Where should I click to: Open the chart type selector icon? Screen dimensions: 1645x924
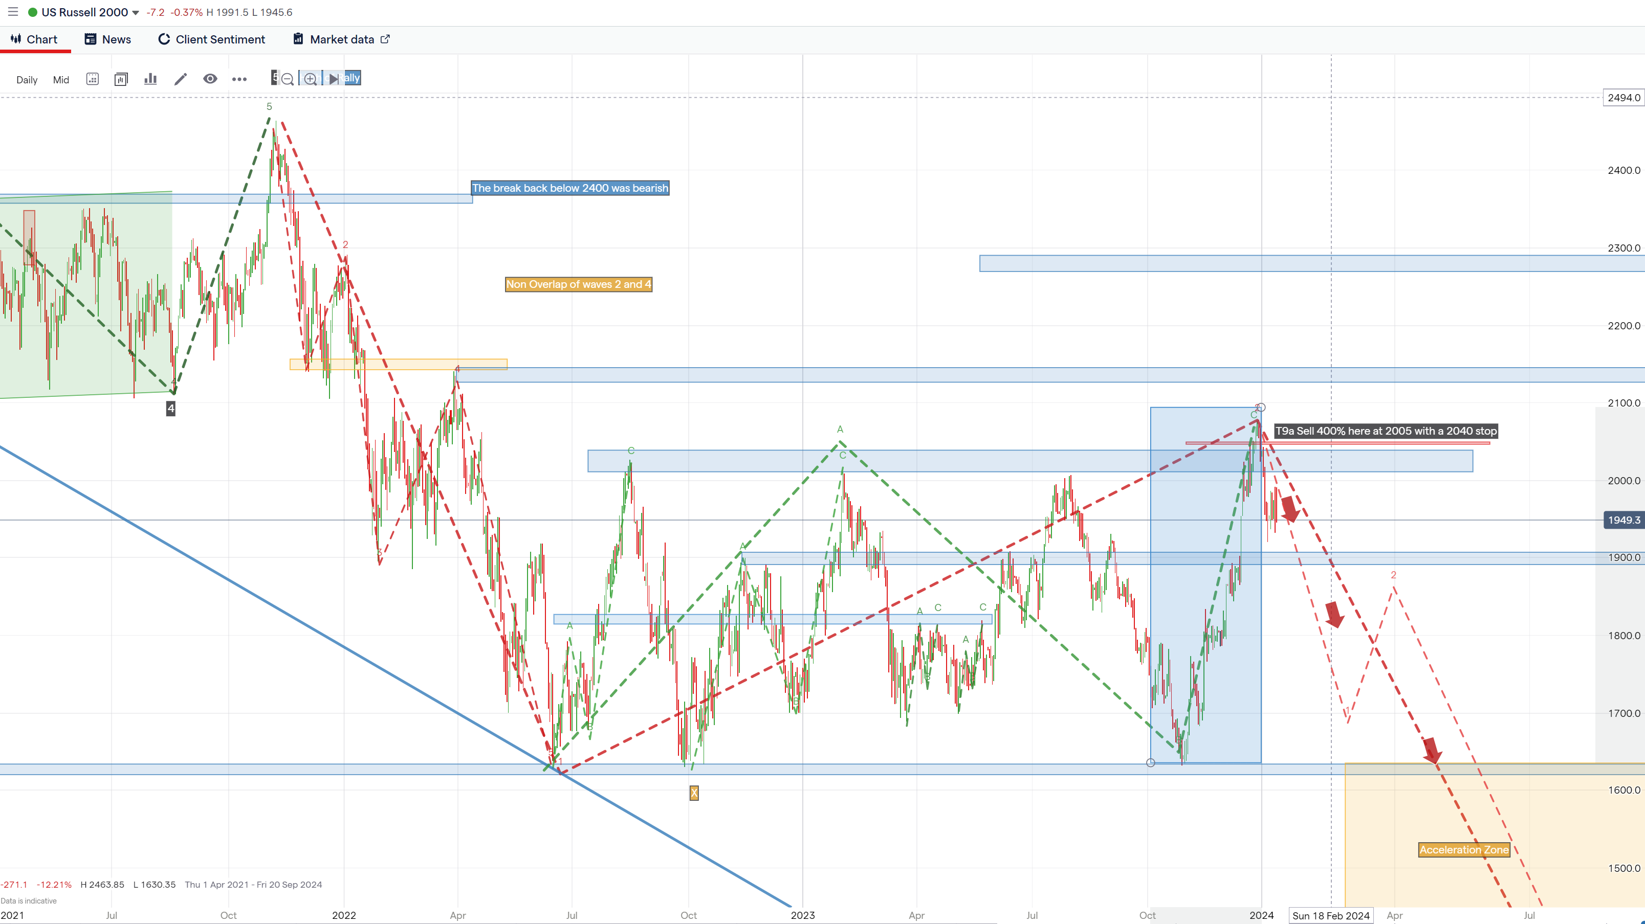[x=121, y=79]
